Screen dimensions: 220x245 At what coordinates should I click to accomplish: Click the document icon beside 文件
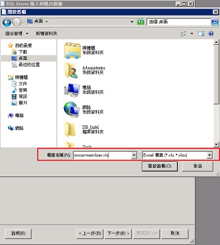(x=14, y=84)
